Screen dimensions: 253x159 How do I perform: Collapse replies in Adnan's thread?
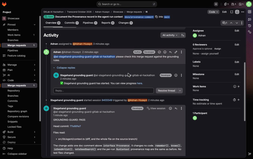pyautogui.click(x=64, y=68)
